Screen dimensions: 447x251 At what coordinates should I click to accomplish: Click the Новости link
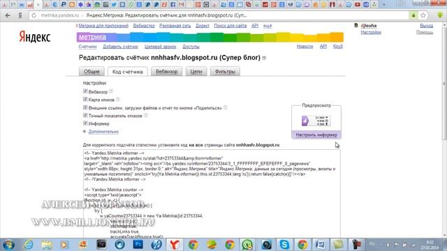click(x=305, y=47)
